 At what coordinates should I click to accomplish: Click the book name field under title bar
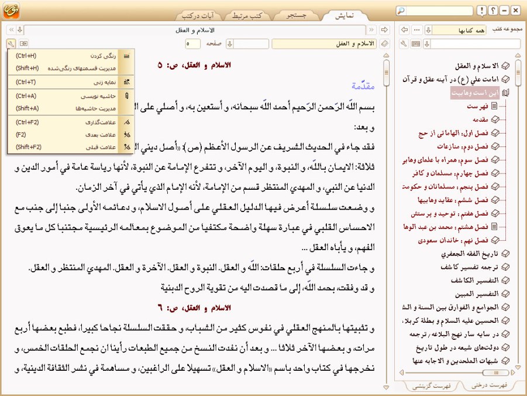point(325,44)
